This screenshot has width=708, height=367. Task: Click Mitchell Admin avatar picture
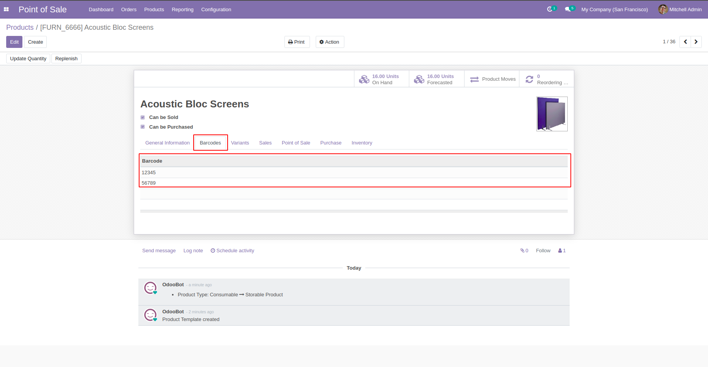pyautogui.click(x=663, y=9)
